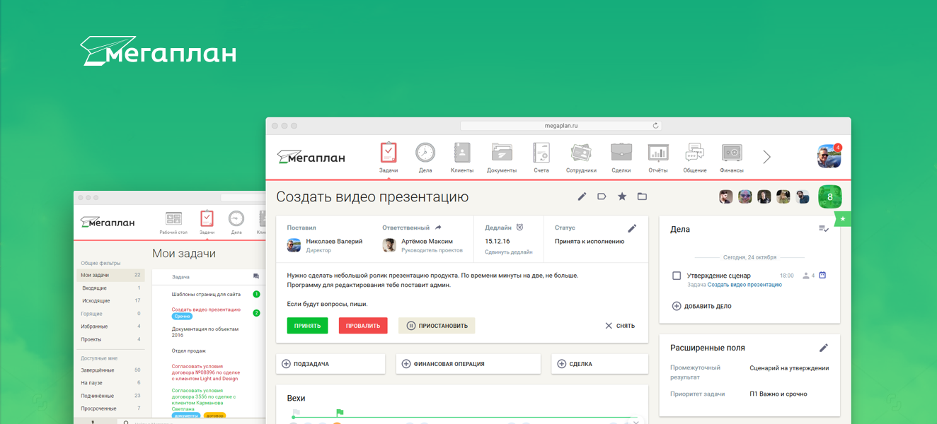937x424 pixels.
Task: Click Артёмов Максим's avatar
Action: (389, 245)
